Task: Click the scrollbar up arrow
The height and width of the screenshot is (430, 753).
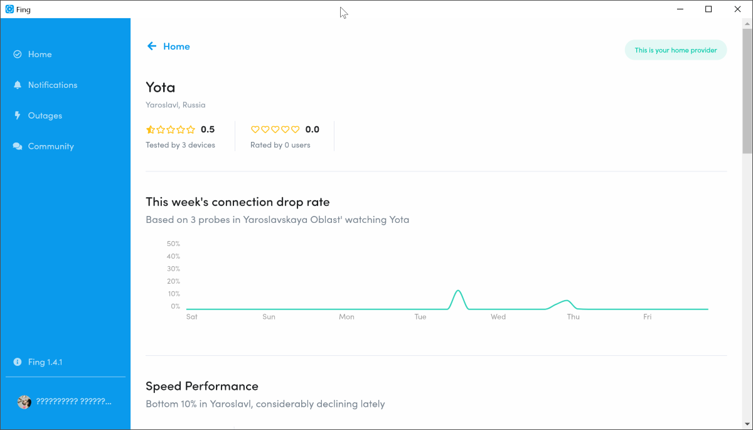Action: click(x=747, y=23)
